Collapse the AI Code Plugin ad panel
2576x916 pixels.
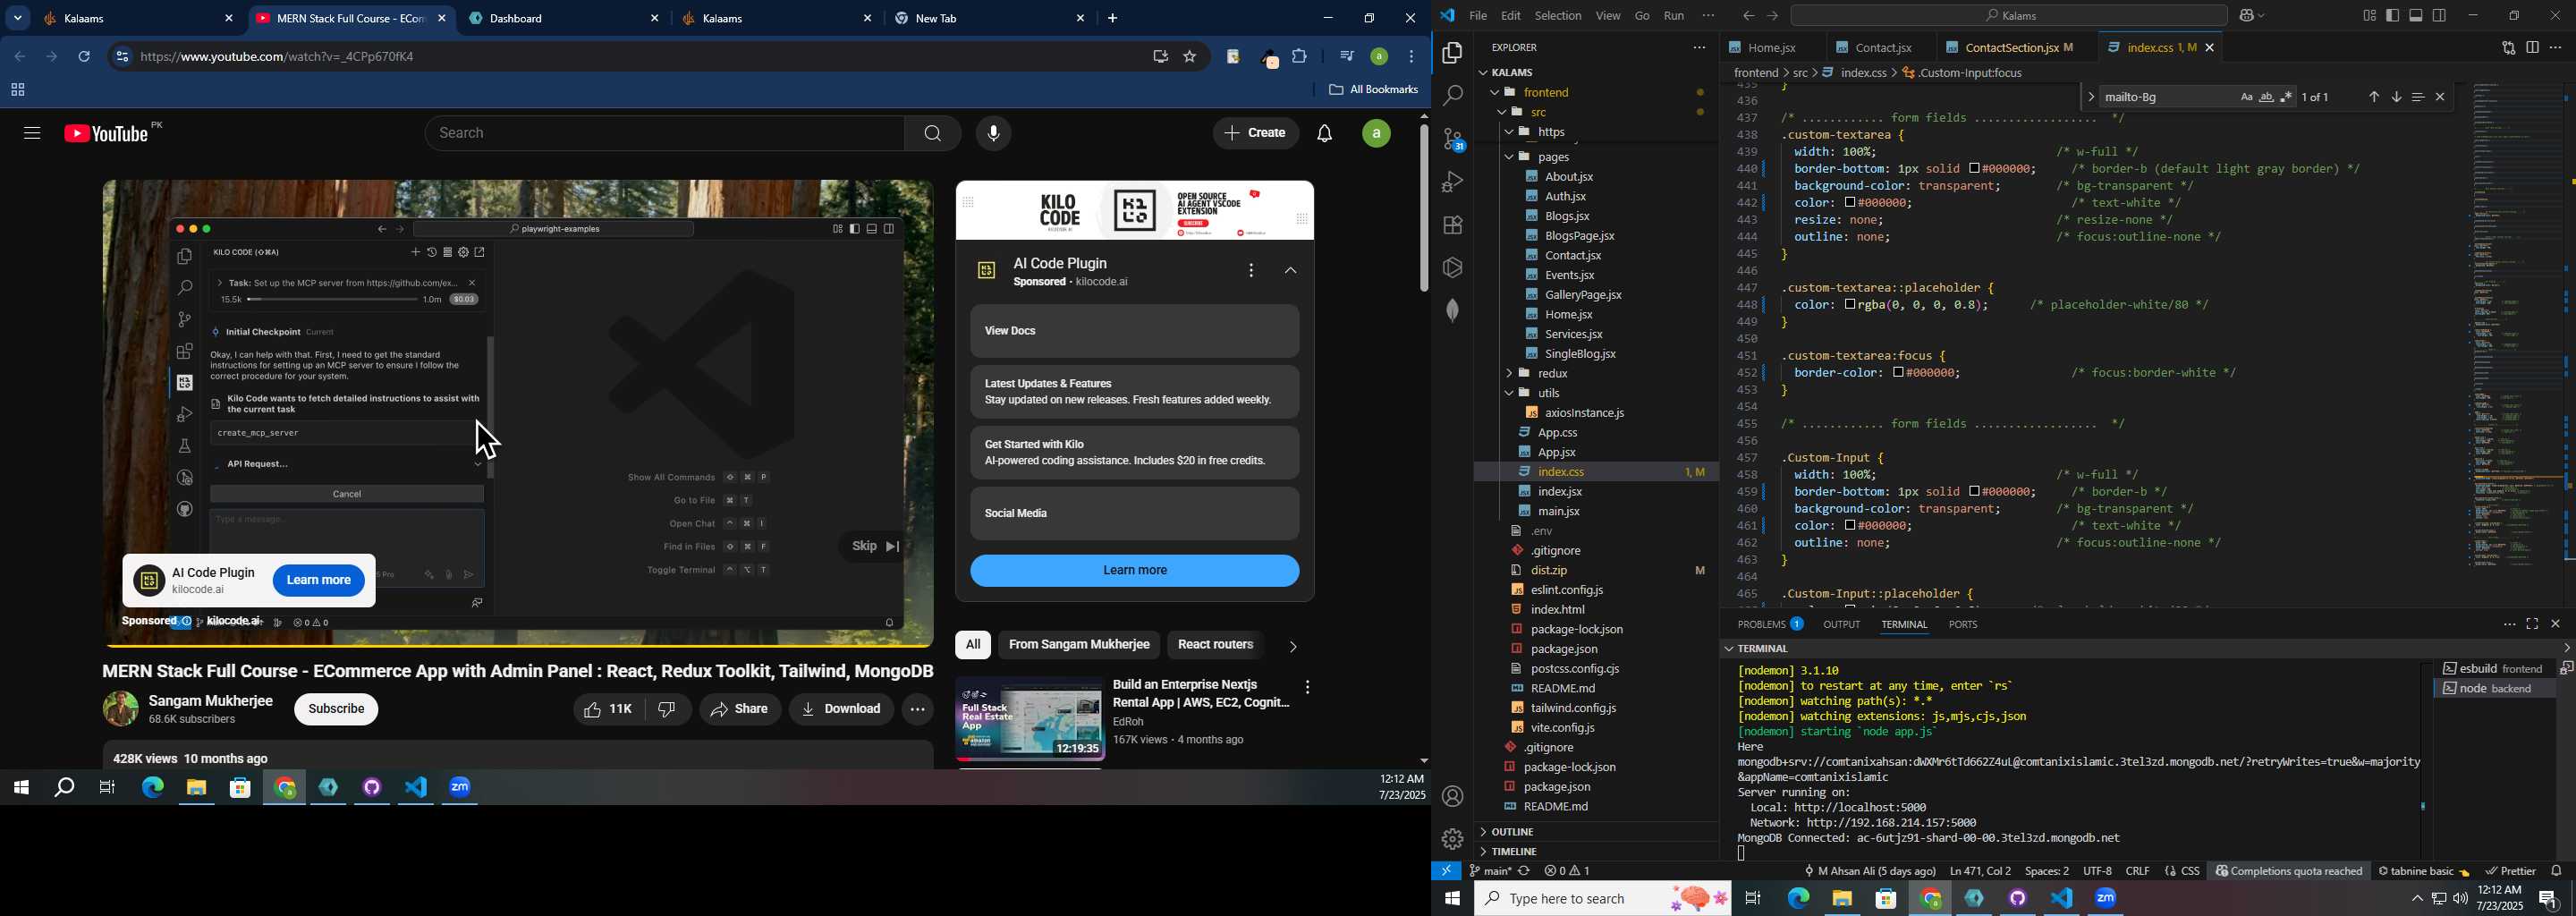click(1291, 271)
